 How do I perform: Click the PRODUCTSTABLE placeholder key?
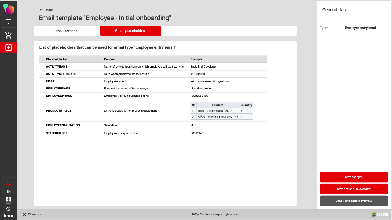(x=59, y=111)
